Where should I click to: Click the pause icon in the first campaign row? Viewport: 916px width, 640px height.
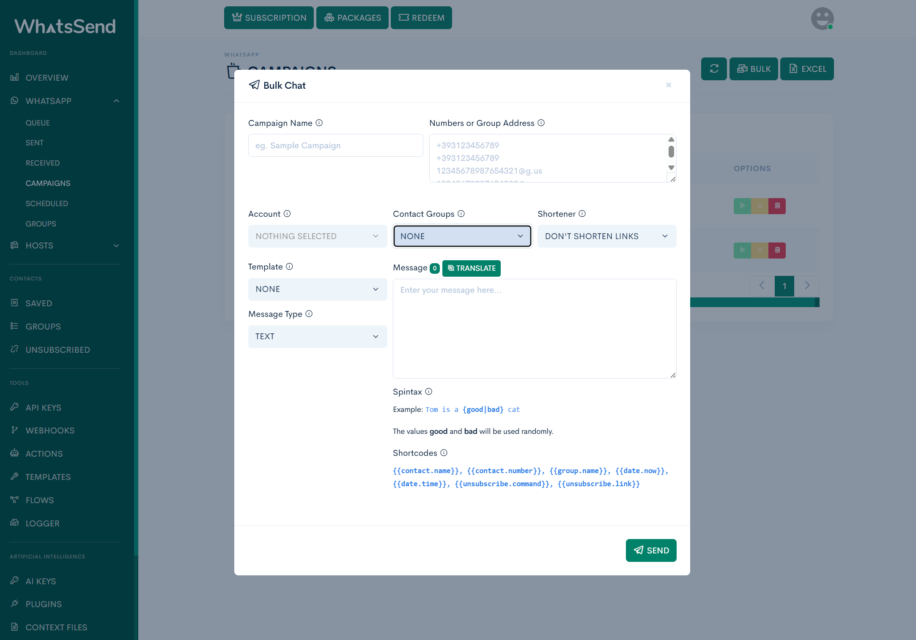click(760, 206)
